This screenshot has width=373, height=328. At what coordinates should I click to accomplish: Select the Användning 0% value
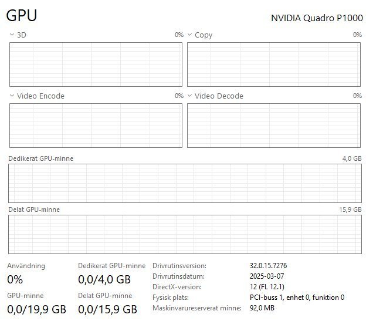pos(15,280)
